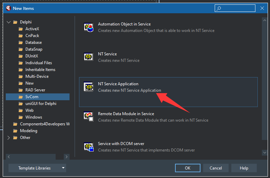Click the items list scroll-down arrow
270x178 pixels.
pos(265,153)
